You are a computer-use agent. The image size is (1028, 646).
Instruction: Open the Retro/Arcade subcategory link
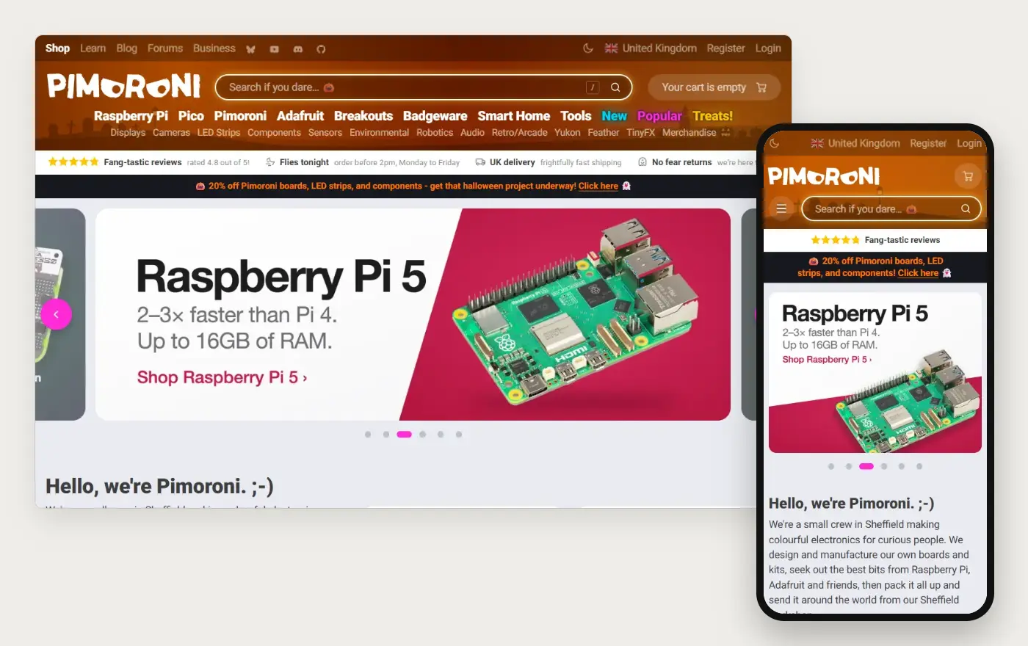click(x=519, y=133)
